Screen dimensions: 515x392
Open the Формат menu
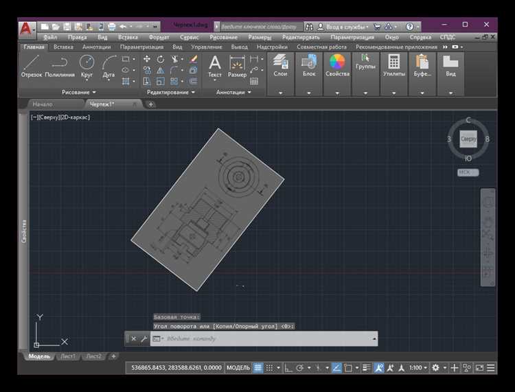[159, 37]
